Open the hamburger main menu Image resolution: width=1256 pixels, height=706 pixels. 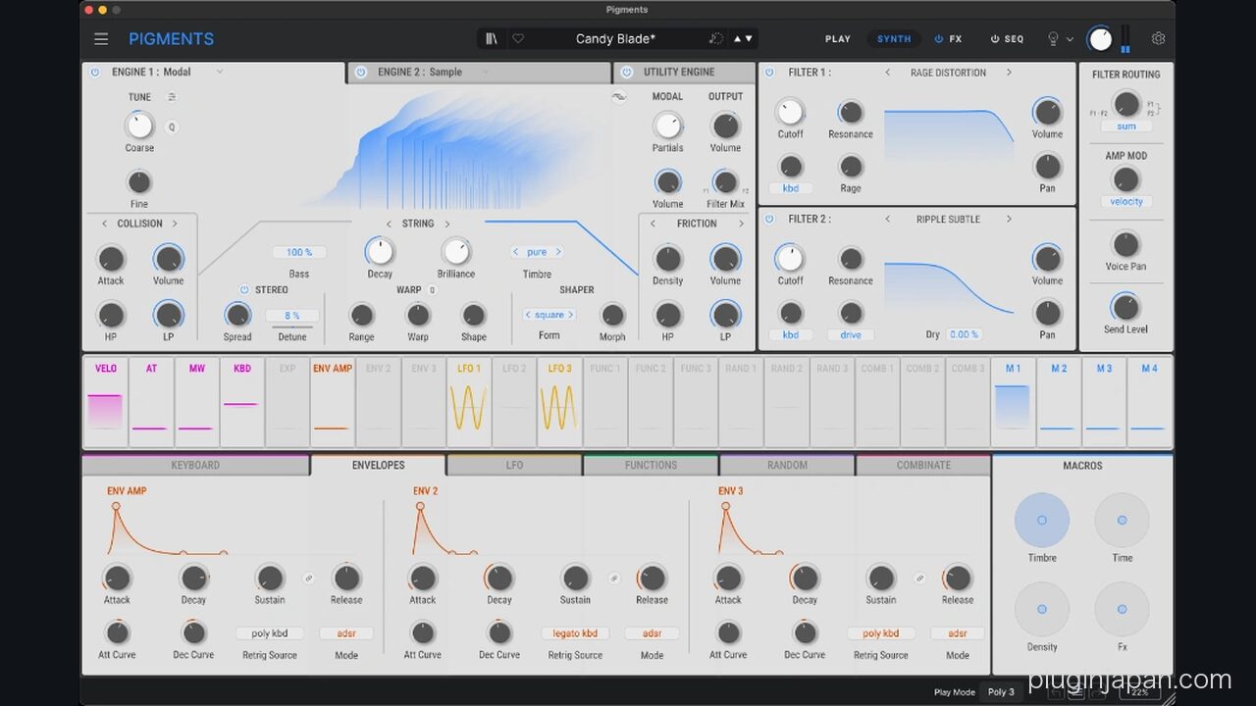point(101,39)
